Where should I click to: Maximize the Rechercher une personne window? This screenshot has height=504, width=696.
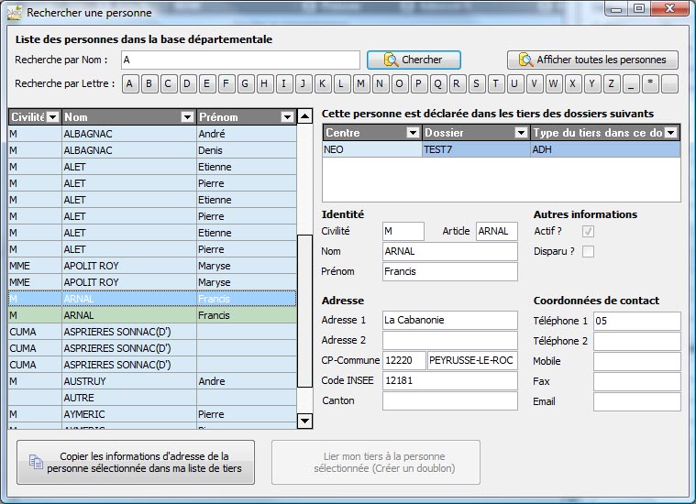coord(639,8)
